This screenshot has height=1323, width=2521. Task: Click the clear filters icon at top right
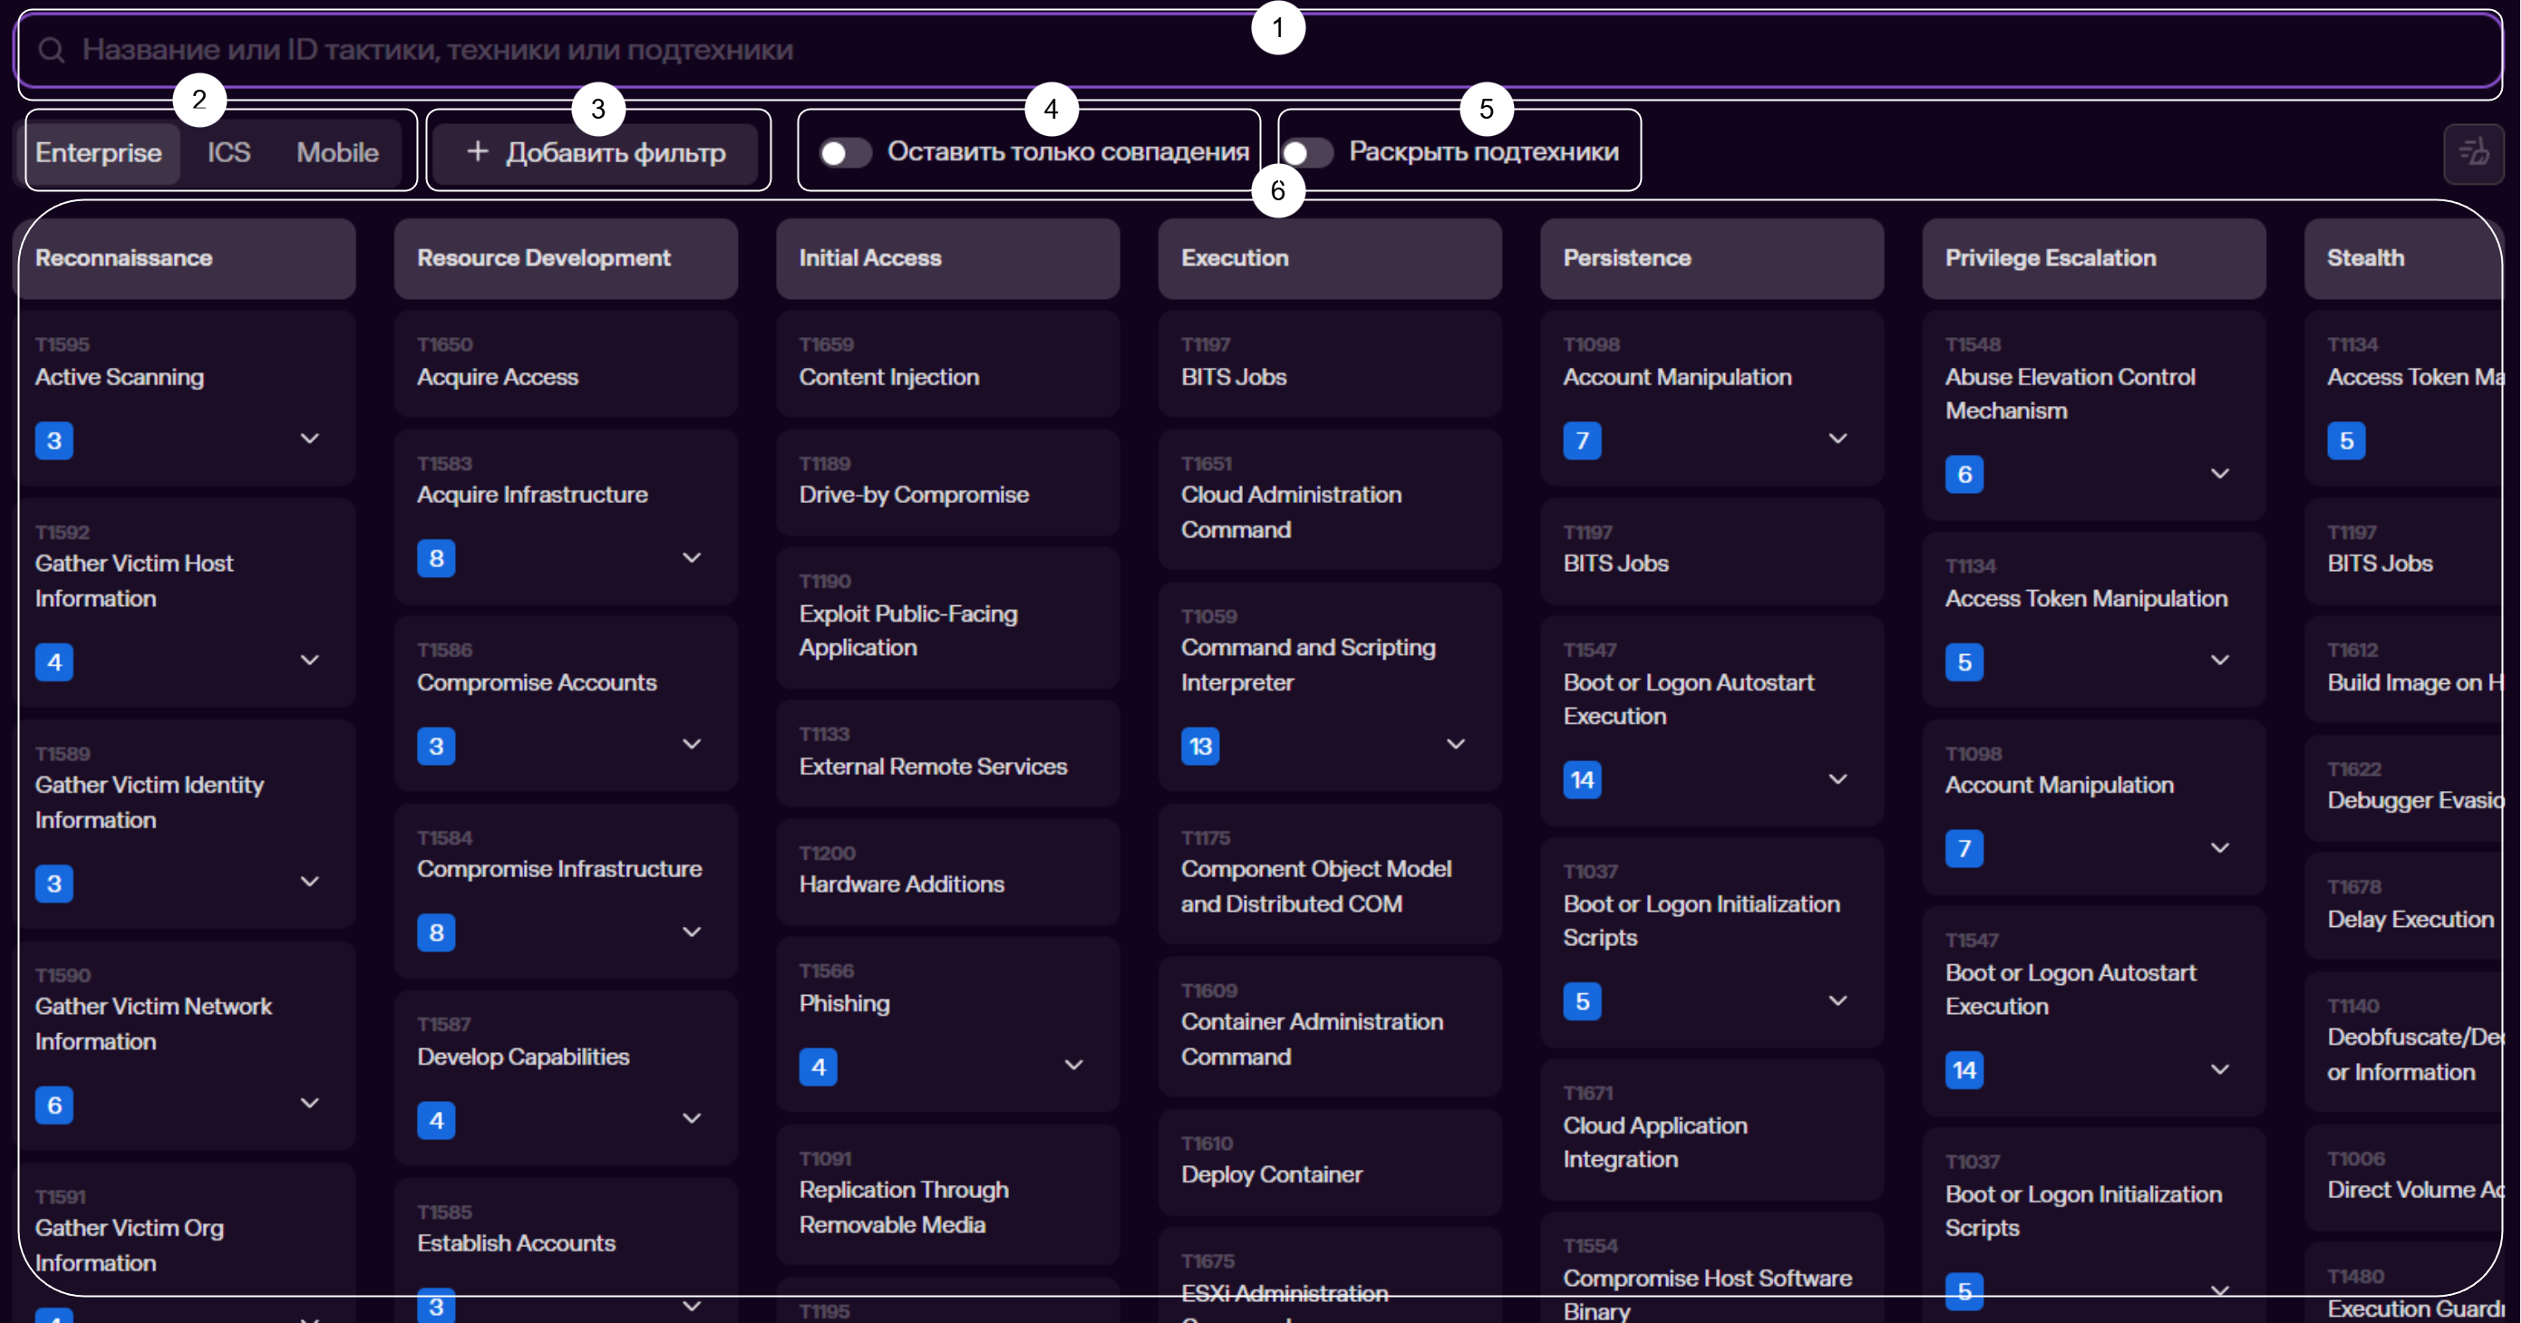[x=2474, y=152]
